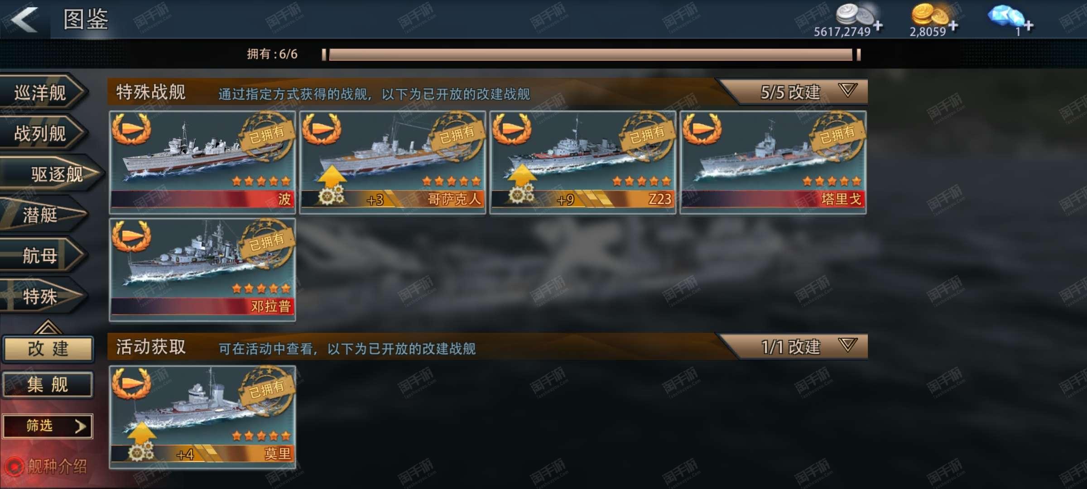This screenshot has height=489, width=1087.
Task: Open the 塔里戈 ship card
Action: 773,162
